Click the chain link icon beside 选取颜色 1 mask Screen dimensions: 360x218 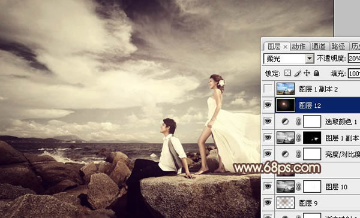(298, 122)
